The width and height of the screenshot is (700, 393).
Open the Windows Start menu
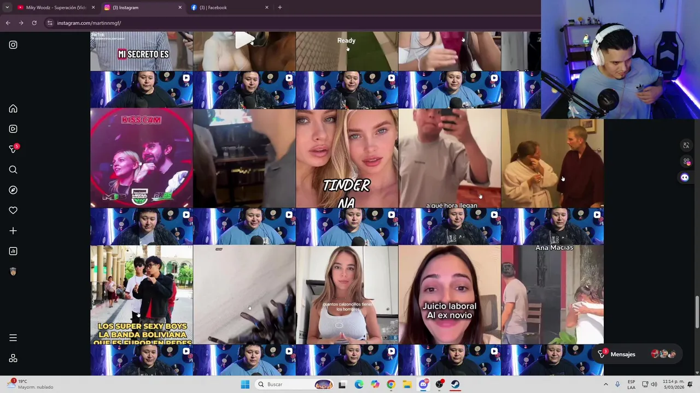245,384
